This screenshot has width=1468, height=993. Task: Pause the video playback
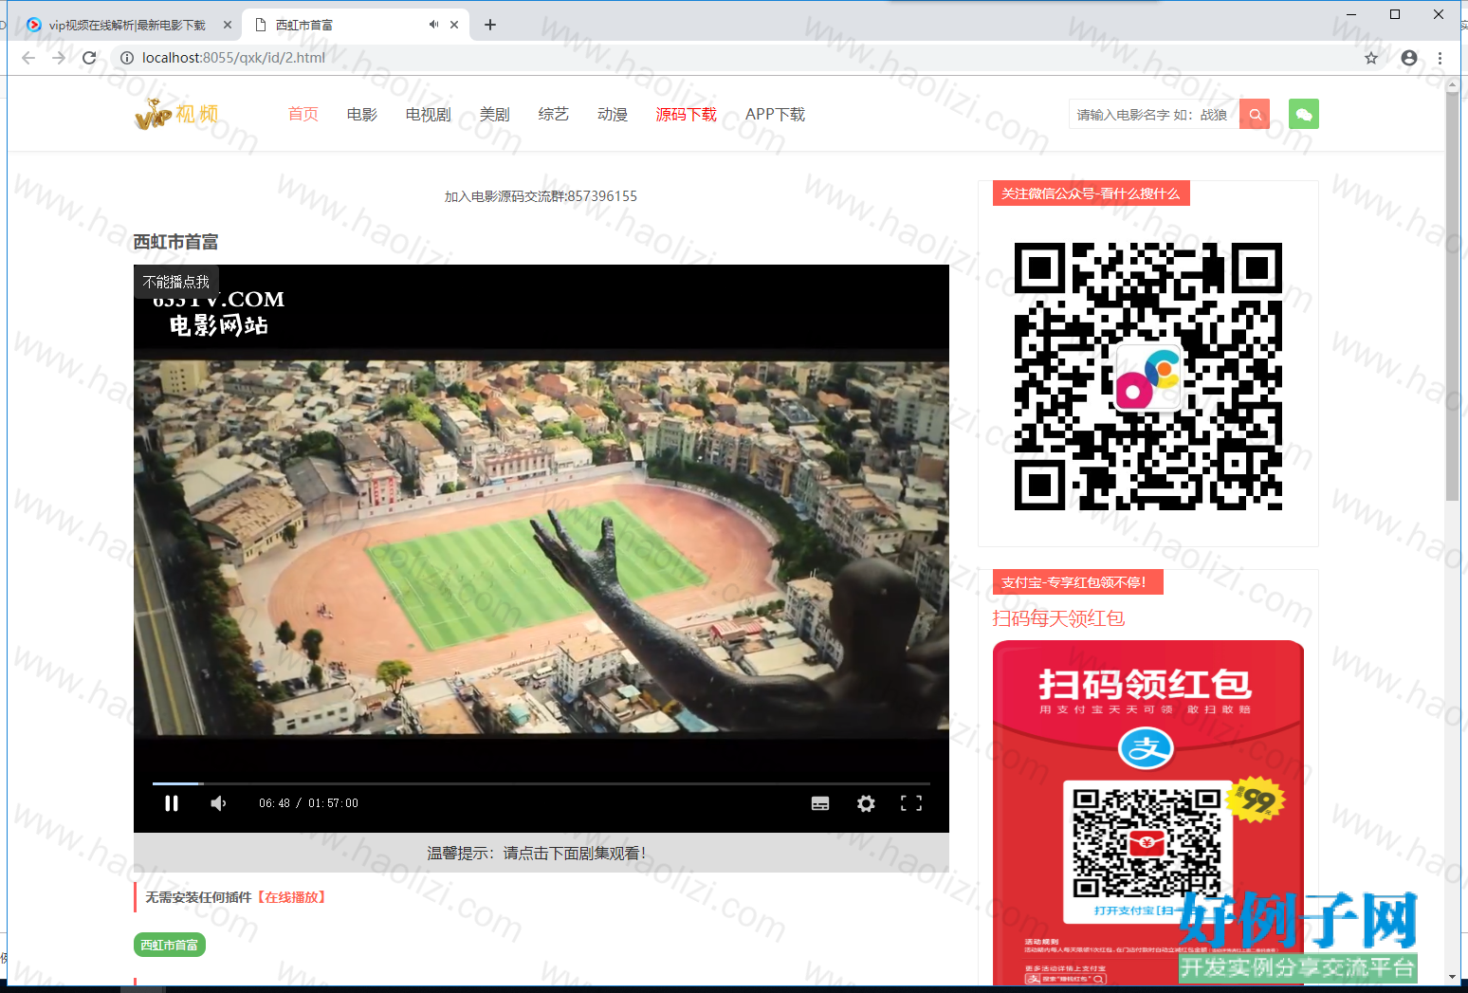click(172, 803)
